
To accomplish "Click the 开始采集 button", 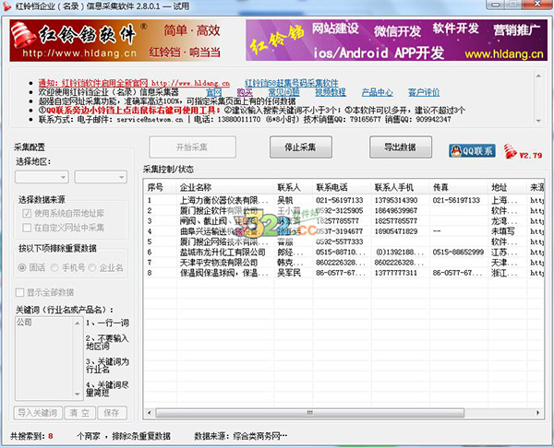I will tap(192, 147).
